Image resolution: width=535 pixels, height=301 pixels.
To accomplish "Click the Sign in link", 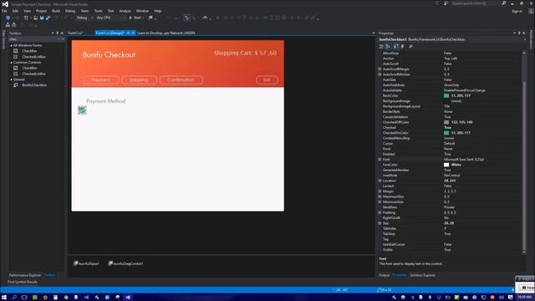I will pos(517,11).
